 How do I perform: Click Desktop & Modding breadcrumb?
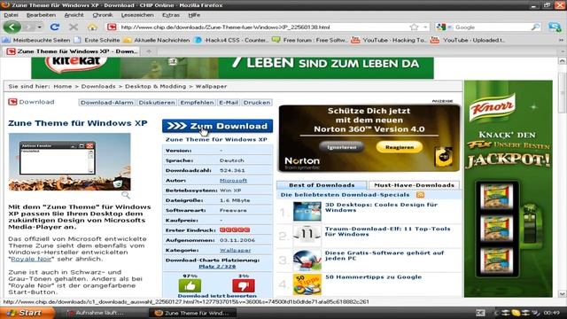156,87
